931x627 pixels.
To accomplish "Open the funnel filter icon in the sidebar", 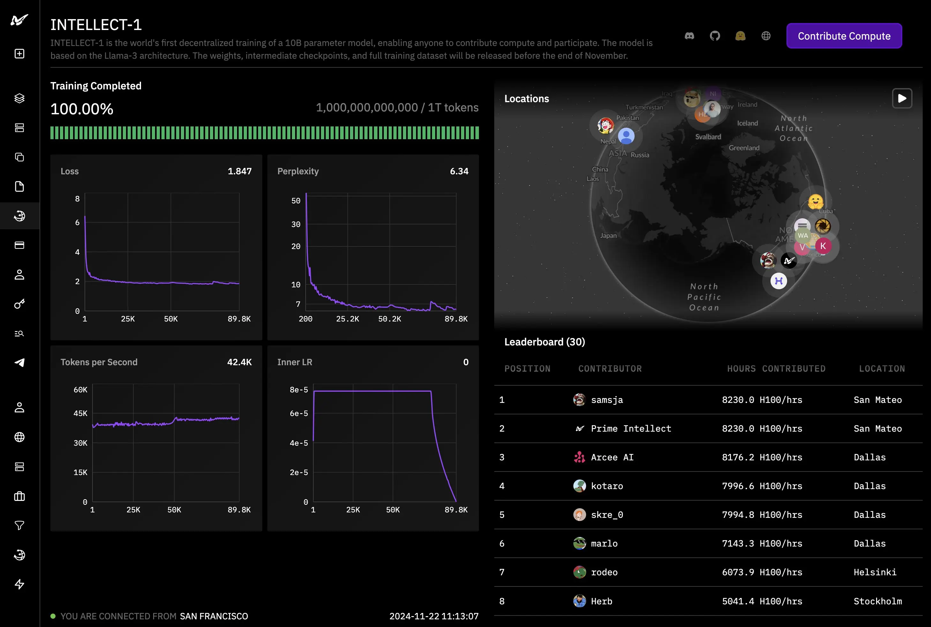I will 19,525.
